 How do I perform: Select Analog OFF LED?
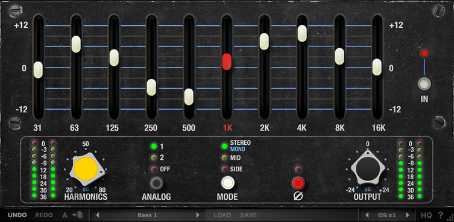tap(154, 169)
